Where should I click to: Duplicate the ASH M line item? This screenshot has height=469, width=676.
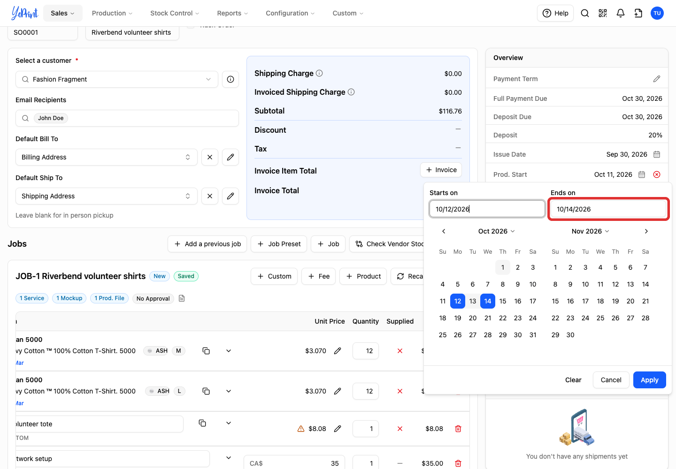pyautogui.click(x=206, y=351)
